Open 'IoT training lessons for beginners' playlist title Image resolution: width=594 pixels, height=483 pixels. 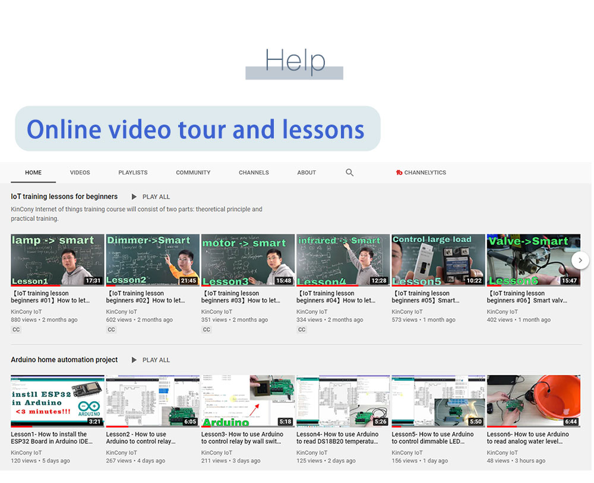(64, 196)
